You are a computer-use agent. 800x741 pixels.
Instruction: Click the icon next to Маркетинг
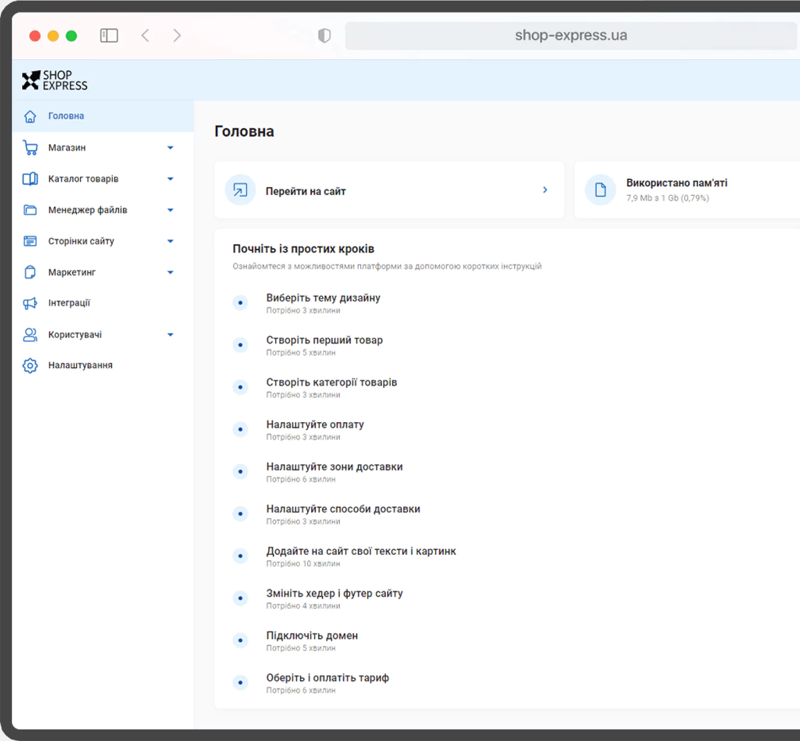tap(30, 272)
